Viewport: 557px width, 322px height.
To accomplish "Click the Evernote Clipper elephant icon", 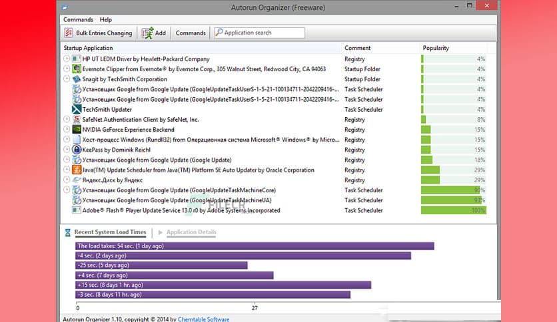I will 77,69.
